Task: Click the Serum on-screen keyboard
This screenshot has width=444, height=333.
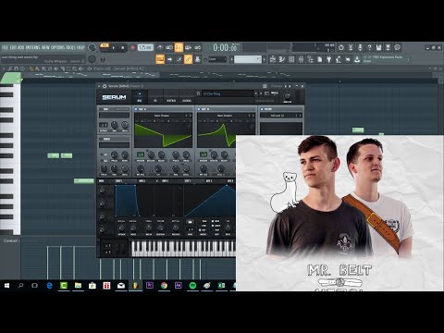Action: pyautogui.click(x=184, y=249)
